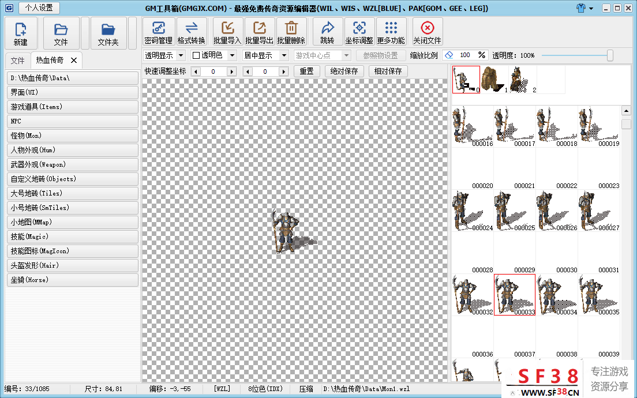The image size is (637, 398).
Task: Click the thumbnail list scroll up arrow
Action: (x=626, y=111)
